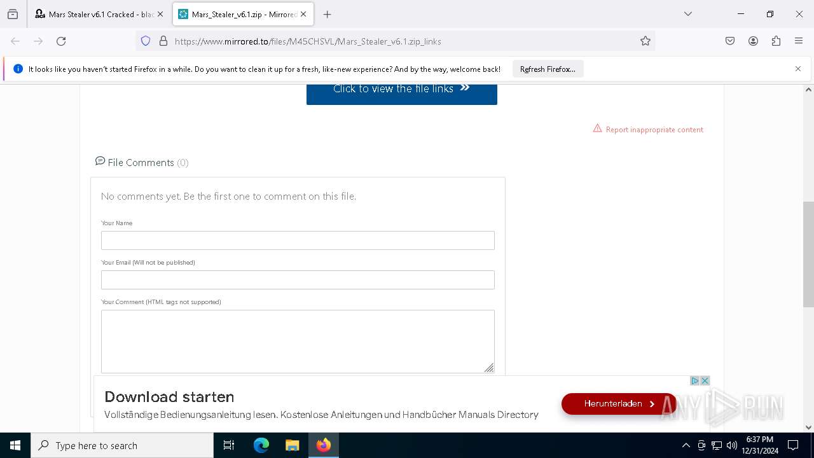Focus the Your Email input field

pyautogui.click(x=298, y=280)
